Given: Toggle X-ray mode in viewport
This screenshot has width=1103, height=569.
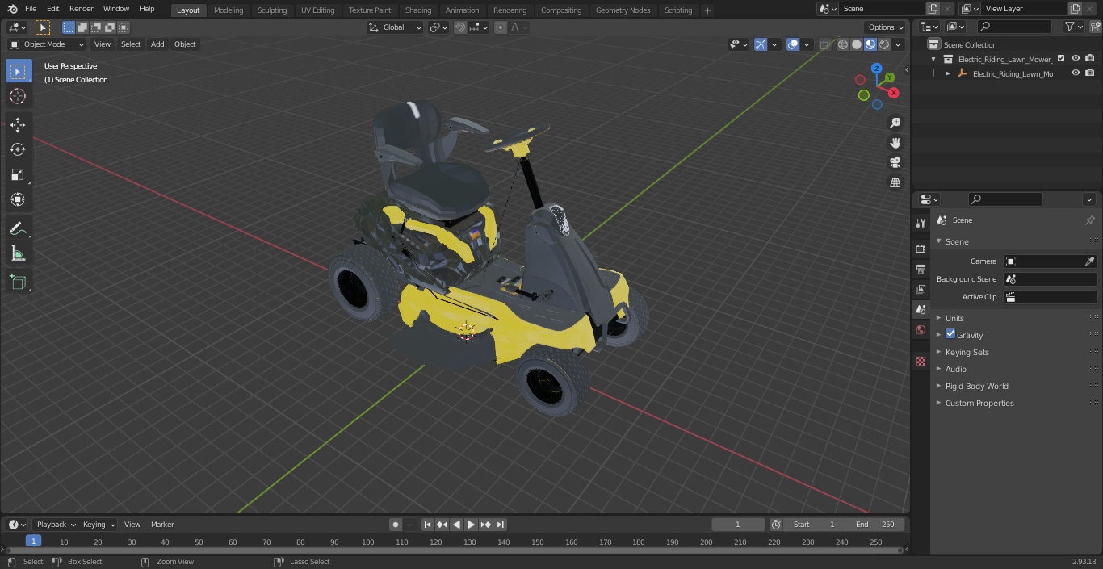Looking at the screenshot, I should point(824,44).
